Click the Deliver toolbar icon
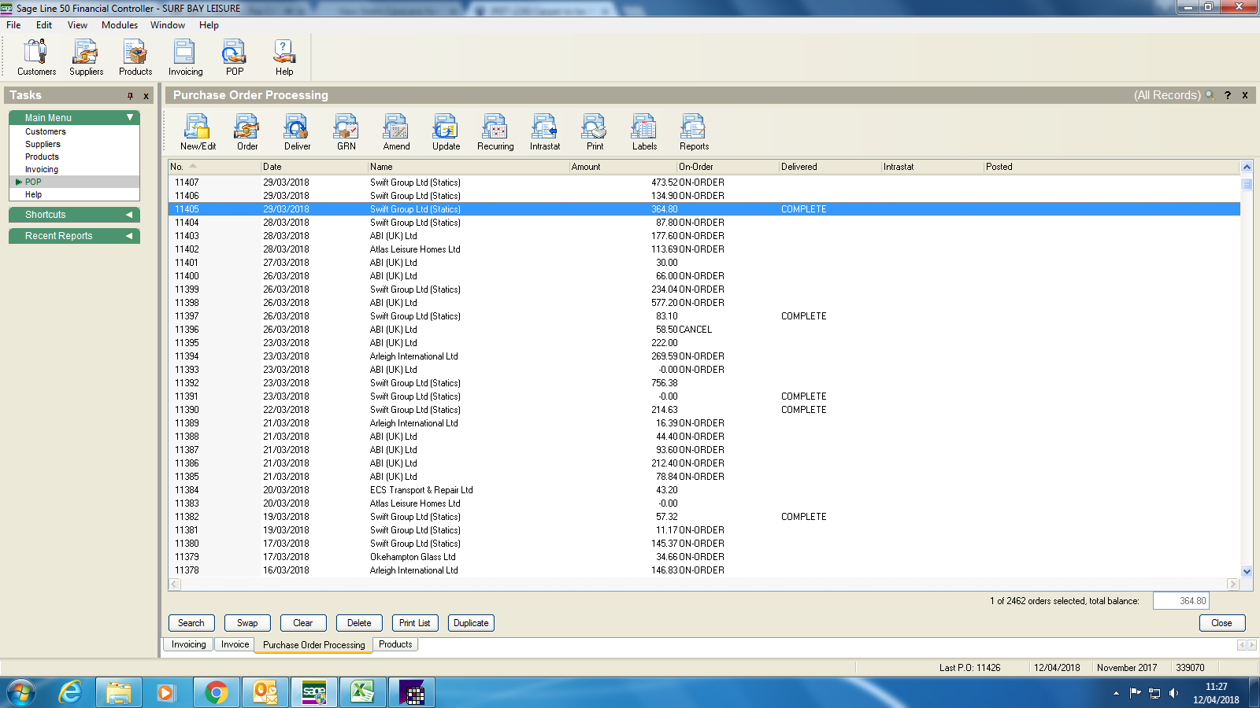Image resolution: width=1260 pixels, height=708 pixels. point(297,131)
